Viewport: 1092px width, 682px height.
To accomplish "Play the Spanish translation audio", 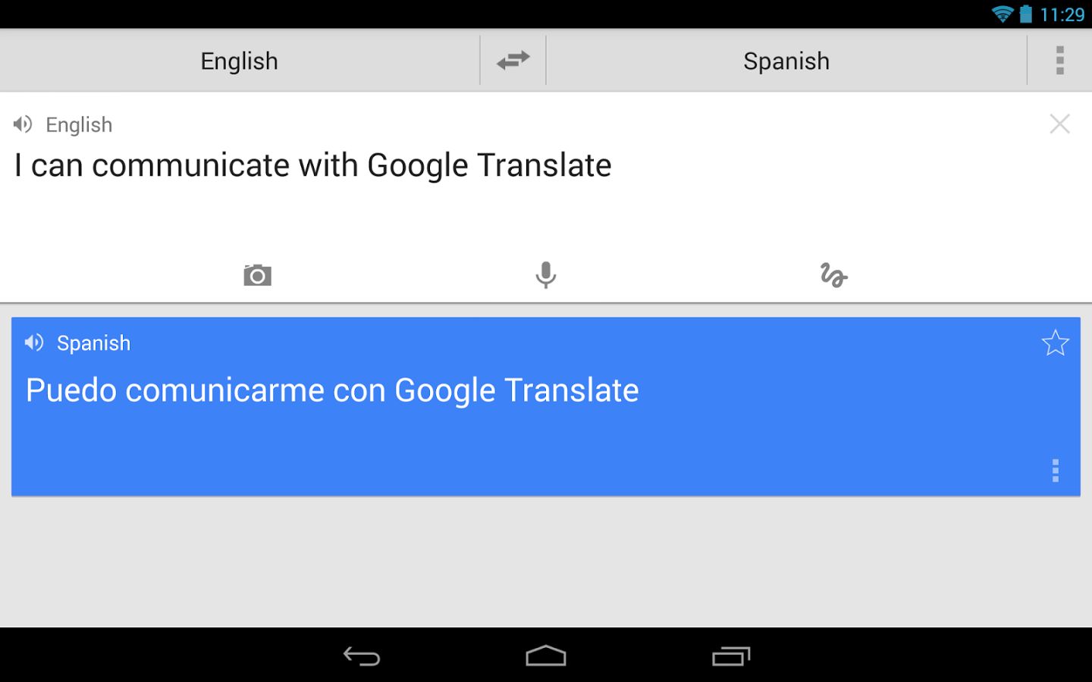I will point(34,343).
